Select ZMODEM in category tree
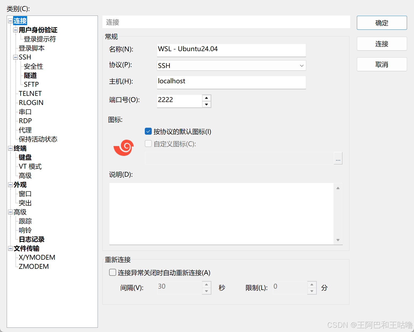 [x=34, y=267]
